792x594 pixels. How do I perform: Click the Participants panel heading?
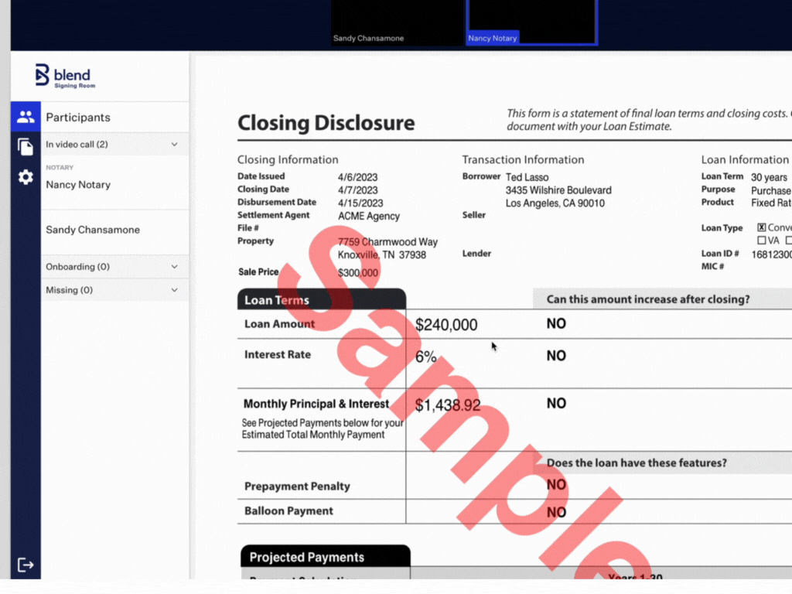78,118
